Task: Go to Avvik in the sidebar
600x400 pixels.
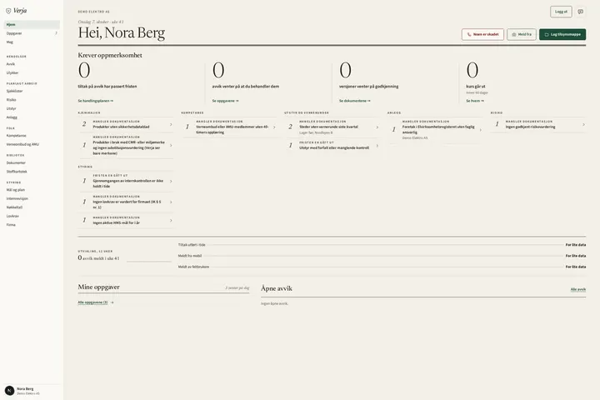Action: (11, 64)
